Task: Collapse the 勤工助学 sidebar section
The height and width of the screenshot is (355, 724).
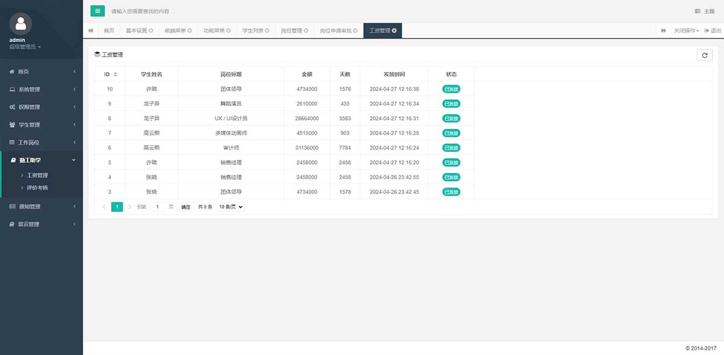Action: pos(41,160)
